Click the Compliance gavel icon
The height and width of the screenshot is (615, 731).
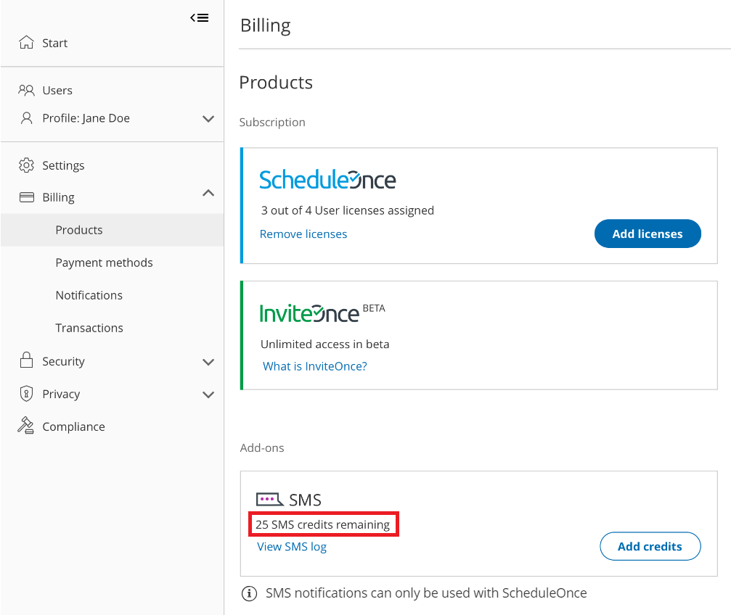26,426
